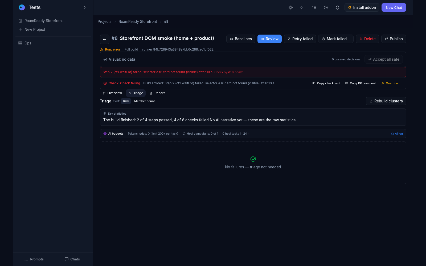Copy check text
Viewport: 426px width, 266px height.
[326, 83]
